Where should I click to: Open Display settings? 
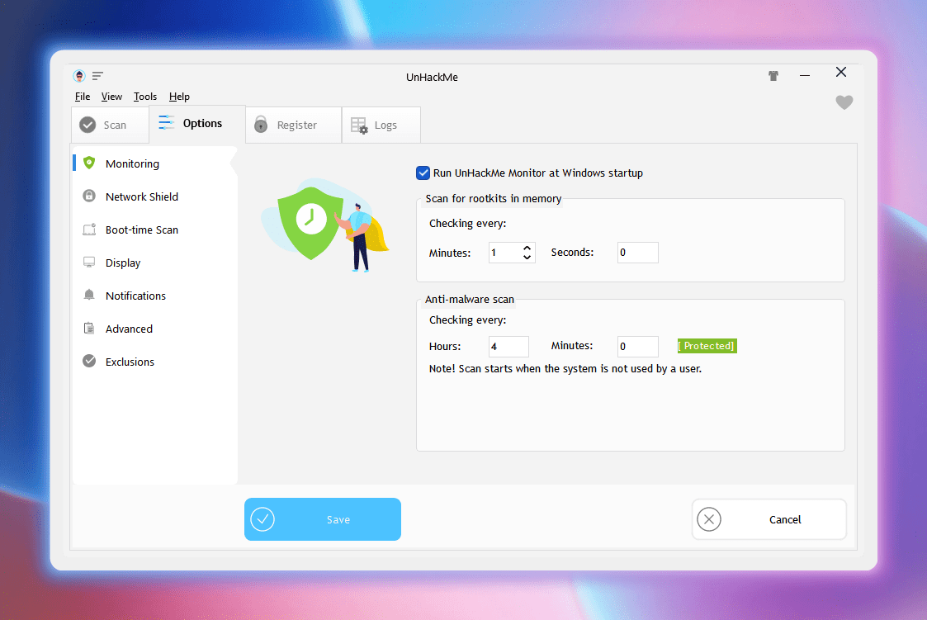154,263
